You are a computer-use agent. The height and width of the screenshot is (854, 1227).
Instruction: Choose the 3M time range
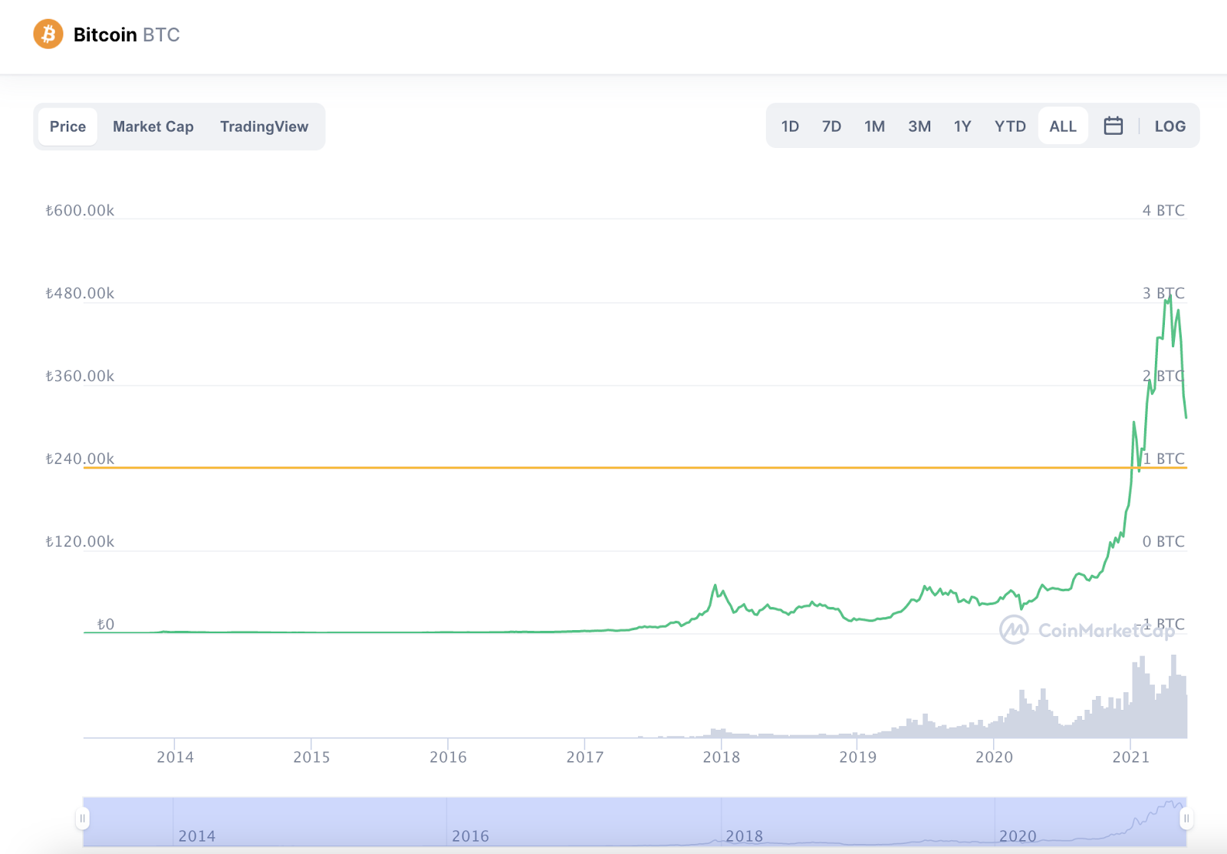[x=919, y=126]
